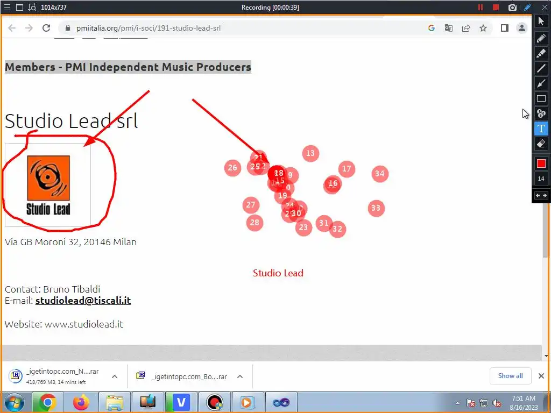Open Chrome from the taskbar

click(47, 402)
